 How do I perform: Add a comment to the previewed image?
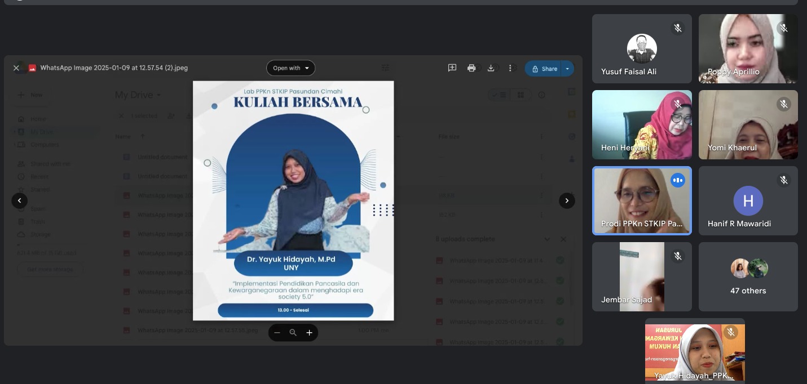pos(452,68)
